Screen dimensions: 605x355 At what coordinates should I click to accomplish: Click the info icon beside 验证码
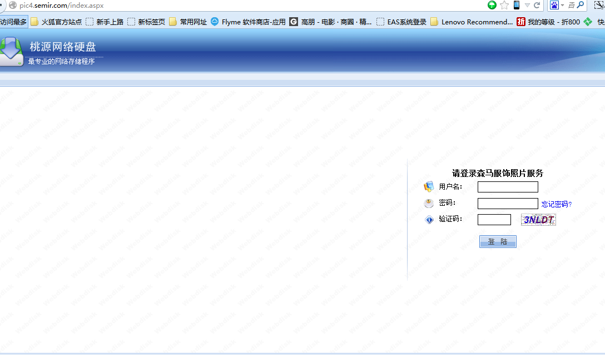(429, 220)
